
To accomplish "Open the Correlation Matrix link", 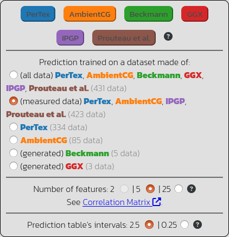I will click(116, 202).
